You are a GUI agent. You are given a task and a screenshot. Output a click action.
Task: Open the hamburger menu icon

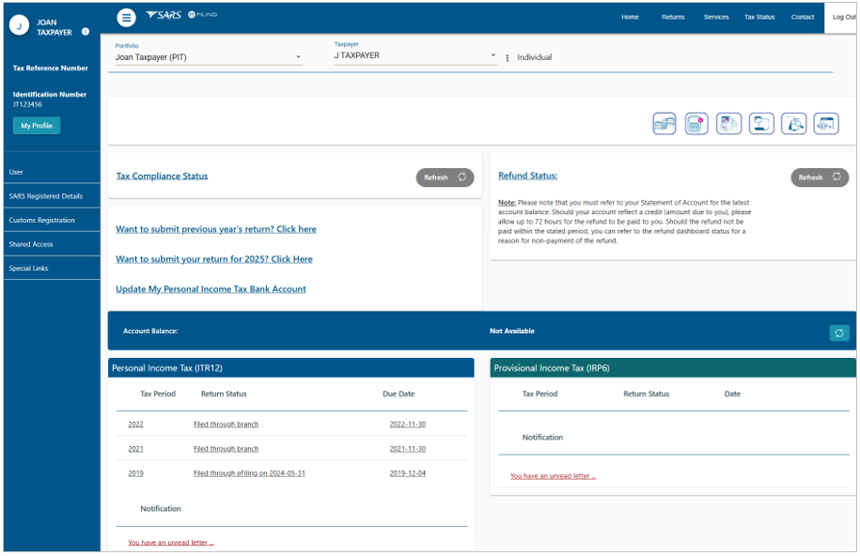point(126,18)
